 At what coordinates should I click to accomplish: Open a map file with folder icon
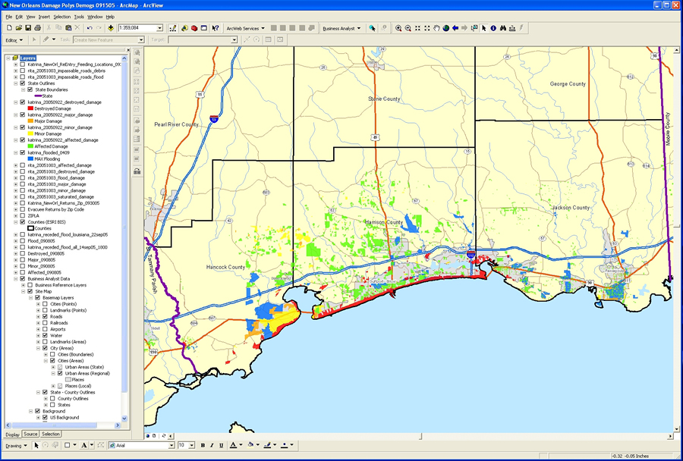(18, 28)
